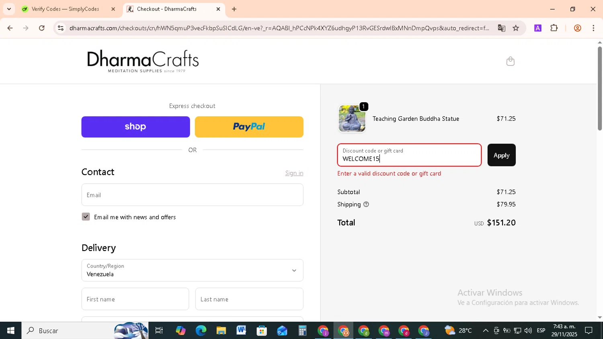Open the extensions puzzle icon
The height and width of the screenshot is (339, 603).
click(x=554, y=28)
